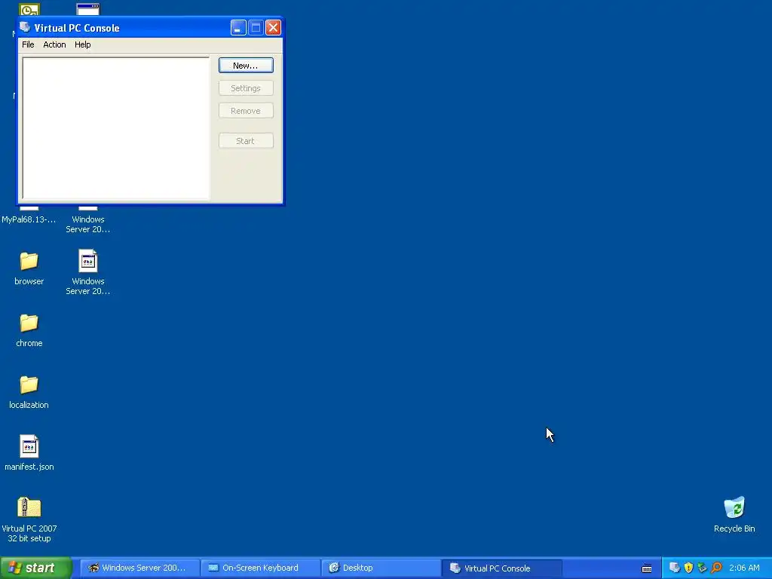Select the Recycle Bin icon
The height and width of the screenshot is (579, 772).
coord(734,507)
